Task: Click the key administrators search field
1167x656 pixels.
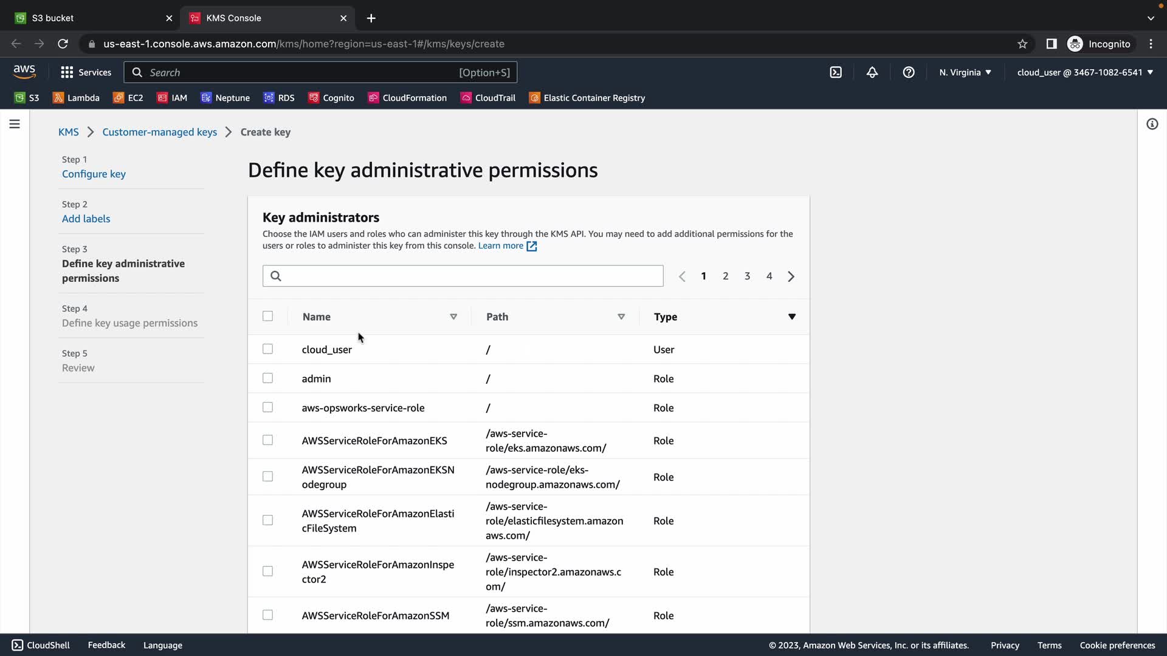Action: coord(463,276)
